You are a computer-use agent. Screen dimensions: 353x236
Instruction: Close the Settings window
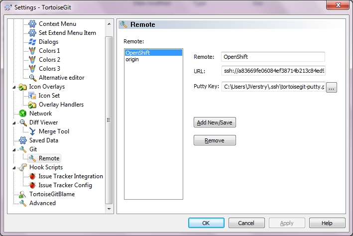(x=338, y=5)
